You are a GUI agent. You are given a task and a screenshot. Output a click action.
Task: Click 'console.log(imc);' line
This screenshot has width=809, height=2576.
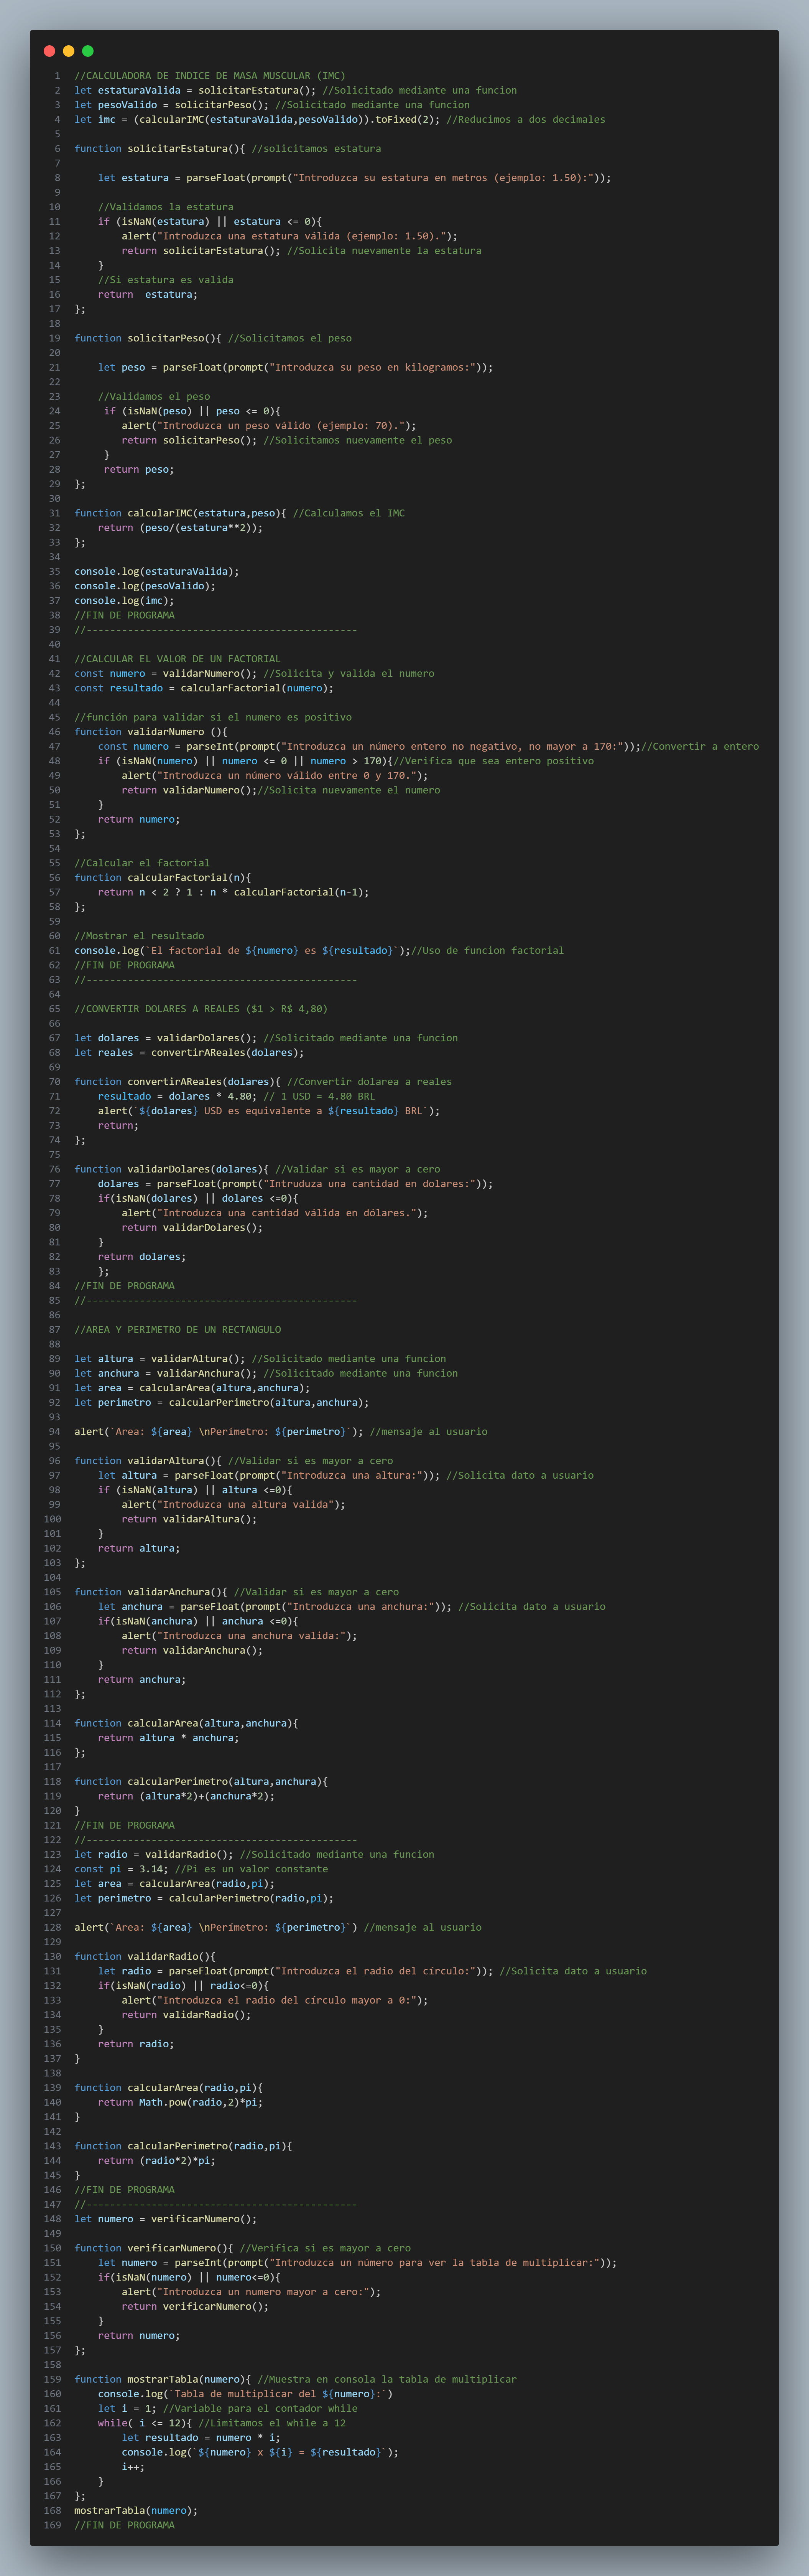[125, 601]
